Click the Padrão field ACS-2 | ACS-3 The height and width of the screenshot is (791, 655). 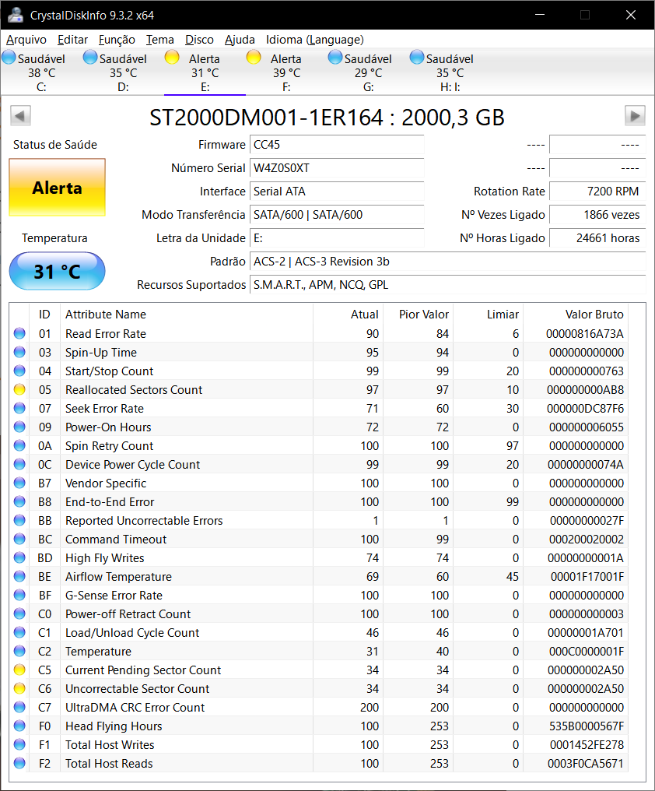448,262
